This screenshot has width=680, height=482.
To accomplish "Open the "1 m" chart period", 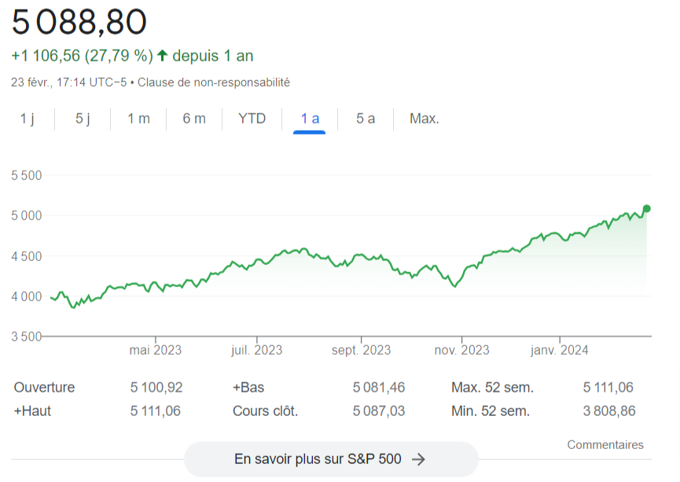I will (x=138, y=119).
